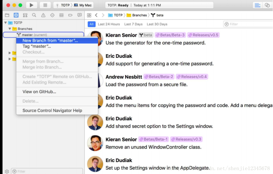
Task: Click the avatar beside "Add shared secret option" commit
Action: pos(95,122)
